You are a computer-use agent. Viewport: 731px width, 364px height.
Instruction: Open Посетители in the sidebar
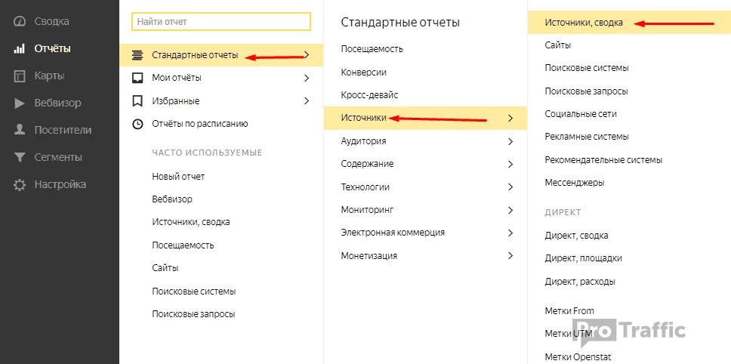tap(63, 130)
